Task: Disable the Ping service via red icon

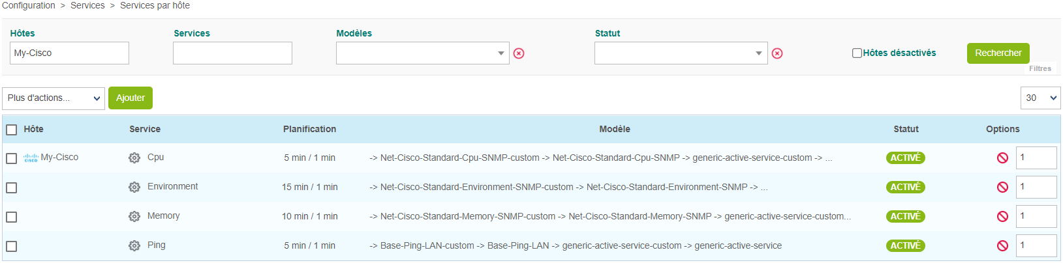Action: pyautogui.click(x=1002, y=245)
